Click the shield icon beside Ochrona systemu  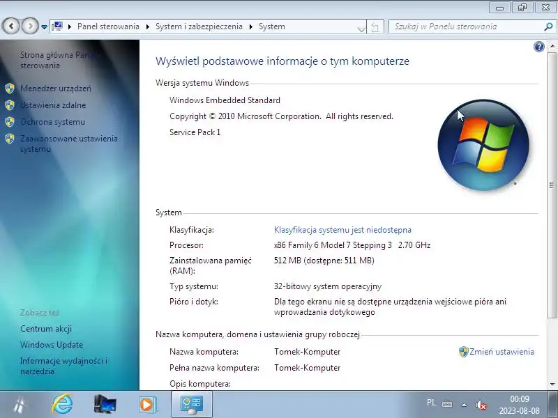10,121
